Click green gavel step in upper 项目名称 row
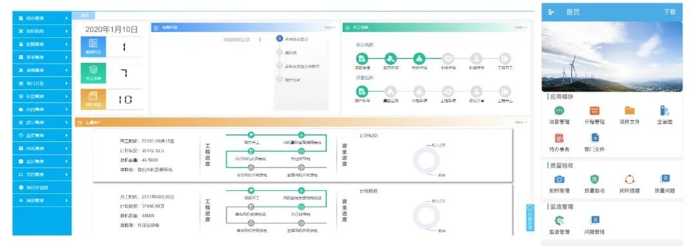The image size is (696, 246). point(390,58)
